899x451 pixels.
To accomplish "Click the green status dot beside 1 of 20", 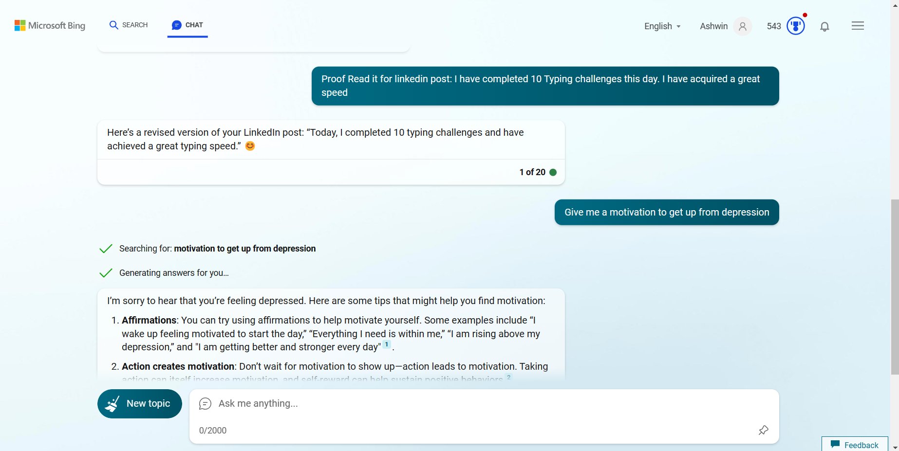I will click(553, 172).
